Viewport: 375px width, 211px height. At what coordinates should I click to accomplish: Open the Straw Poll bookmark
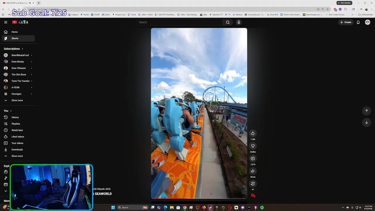[x=272, y=14]
